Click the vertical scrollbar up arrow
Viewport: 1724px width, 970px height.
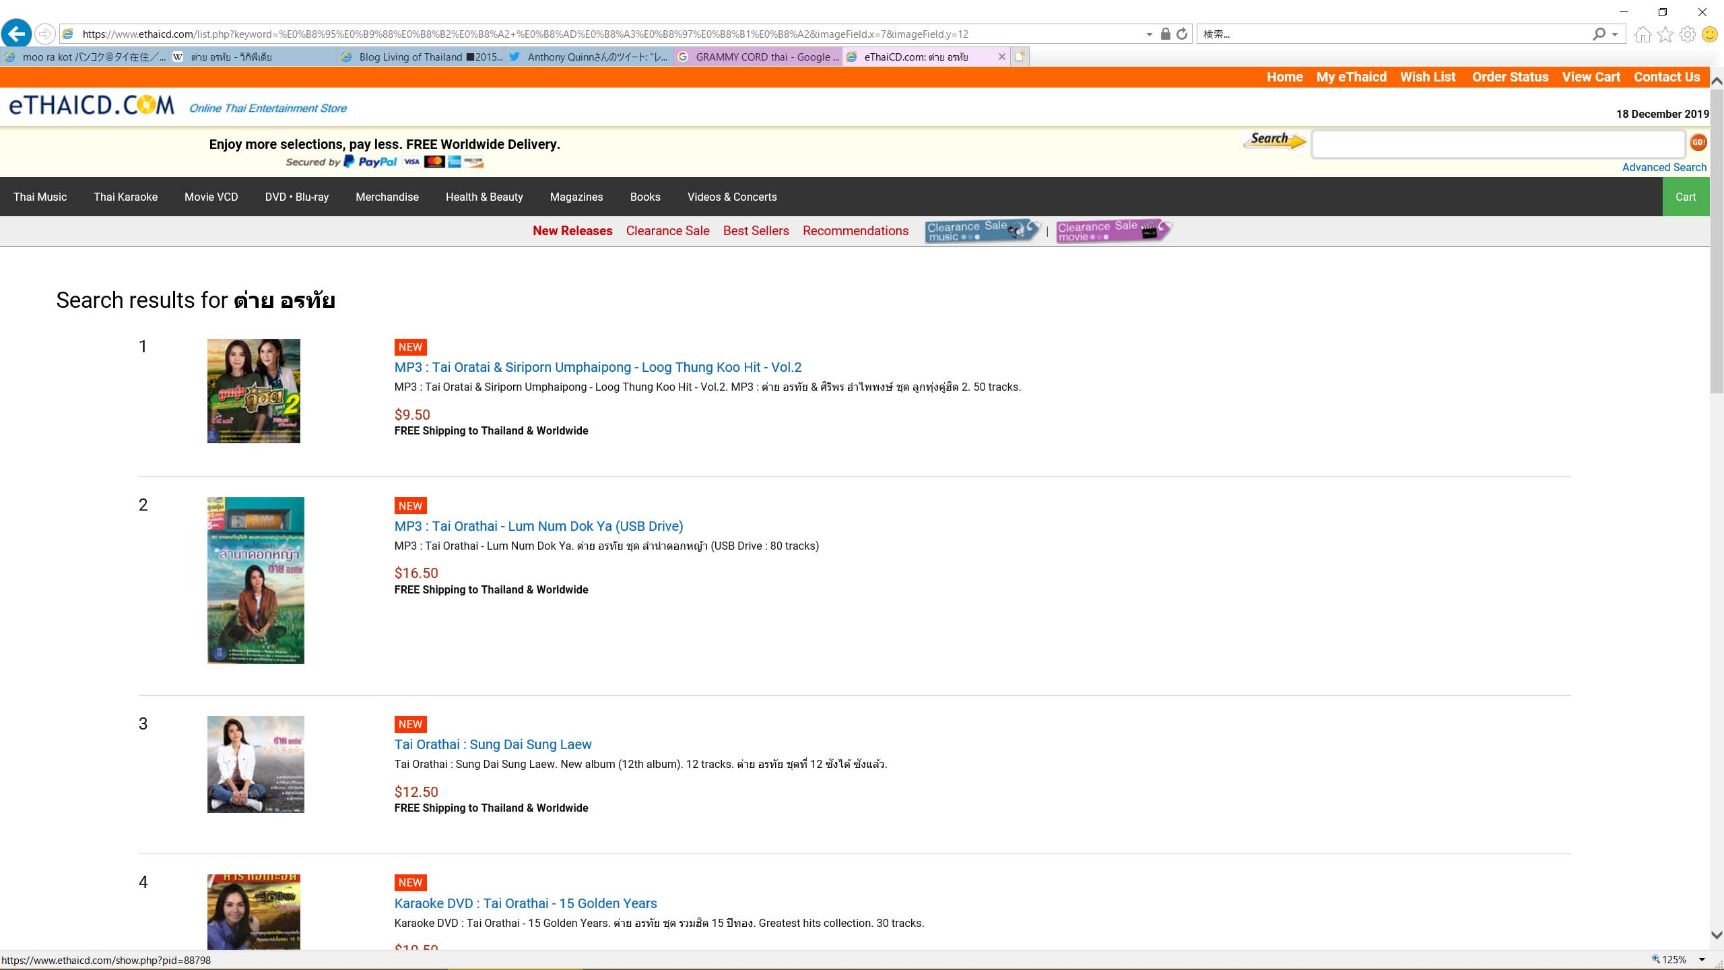(x=1717, y=80)
